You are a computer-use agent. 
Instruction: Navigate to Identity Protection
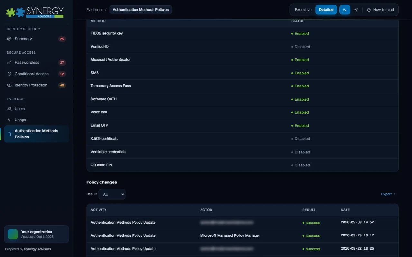[x=36, y=85]
